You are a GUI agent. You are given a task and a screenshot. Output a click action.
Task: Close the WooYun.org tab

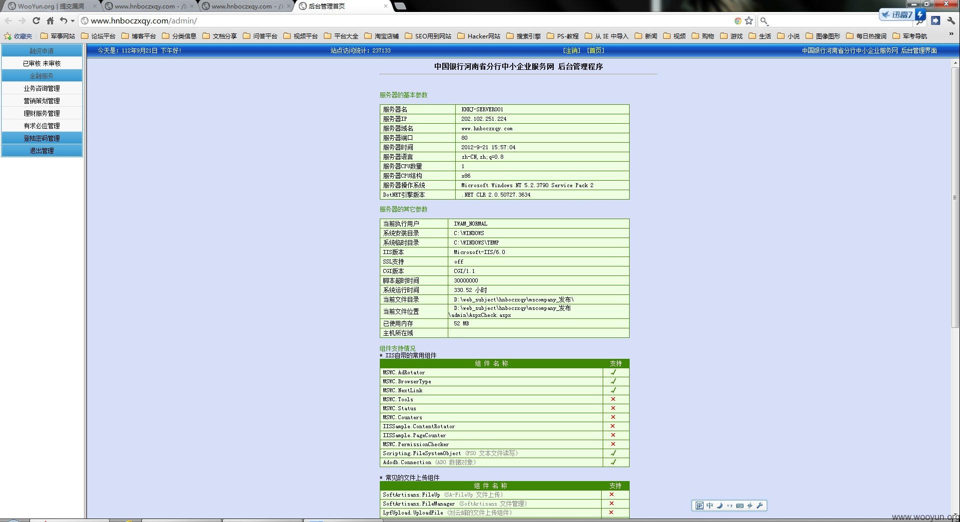point(95,6)
